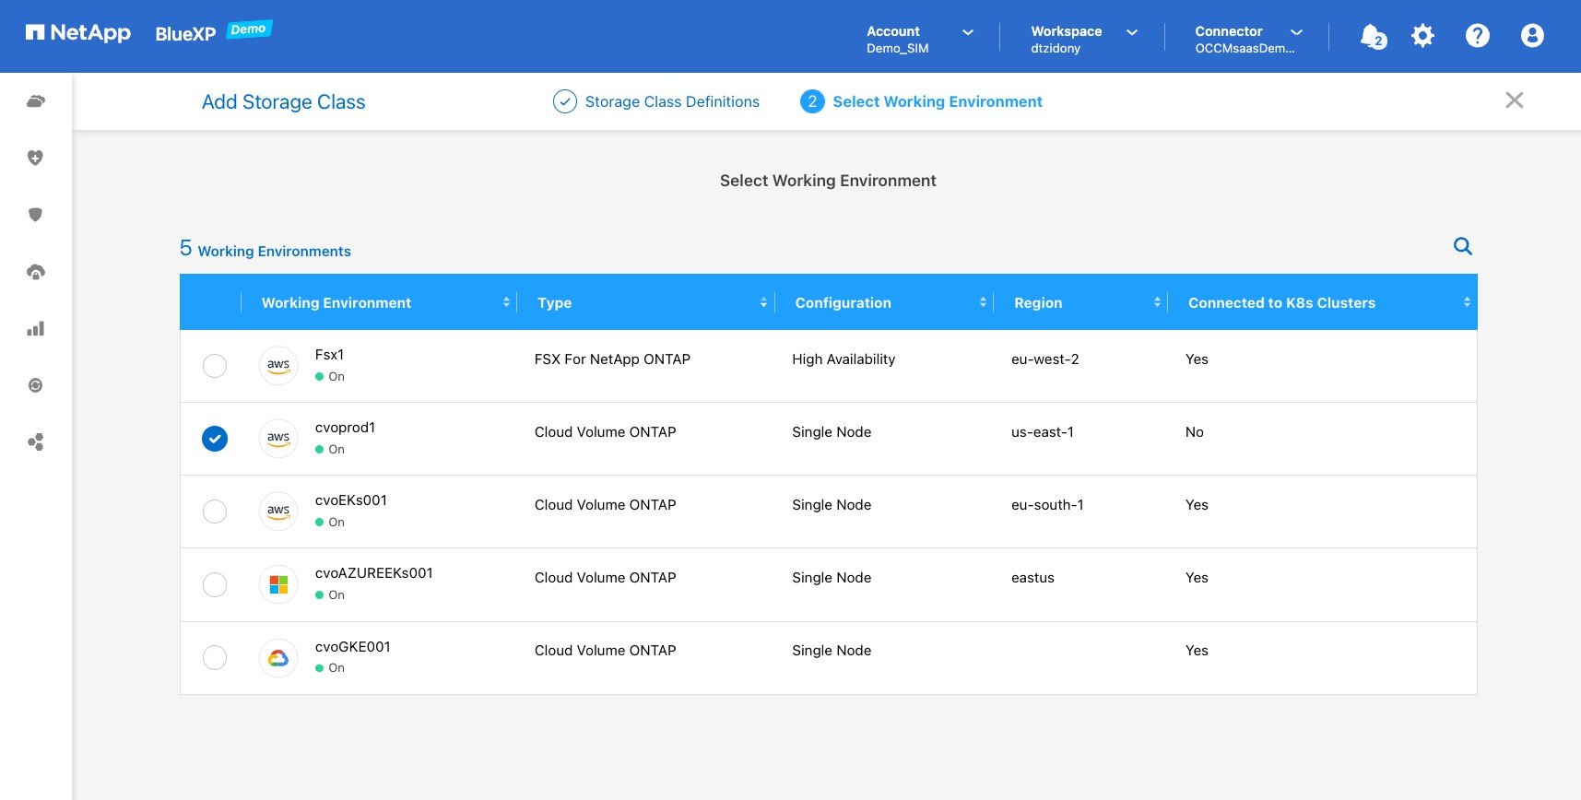
Task: Click the user profile icon
Action: click(x=1531, y=36)
